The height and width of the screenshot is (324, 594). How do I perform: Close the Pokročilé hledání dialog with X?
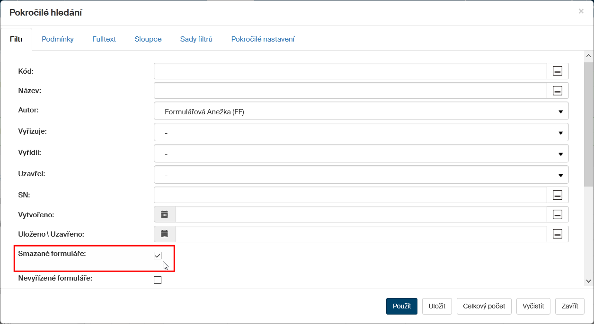click(581, 11)
